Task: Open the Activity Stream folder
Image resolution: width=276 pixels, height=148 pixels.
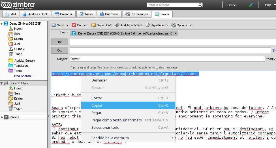Action: pos(22,61)
